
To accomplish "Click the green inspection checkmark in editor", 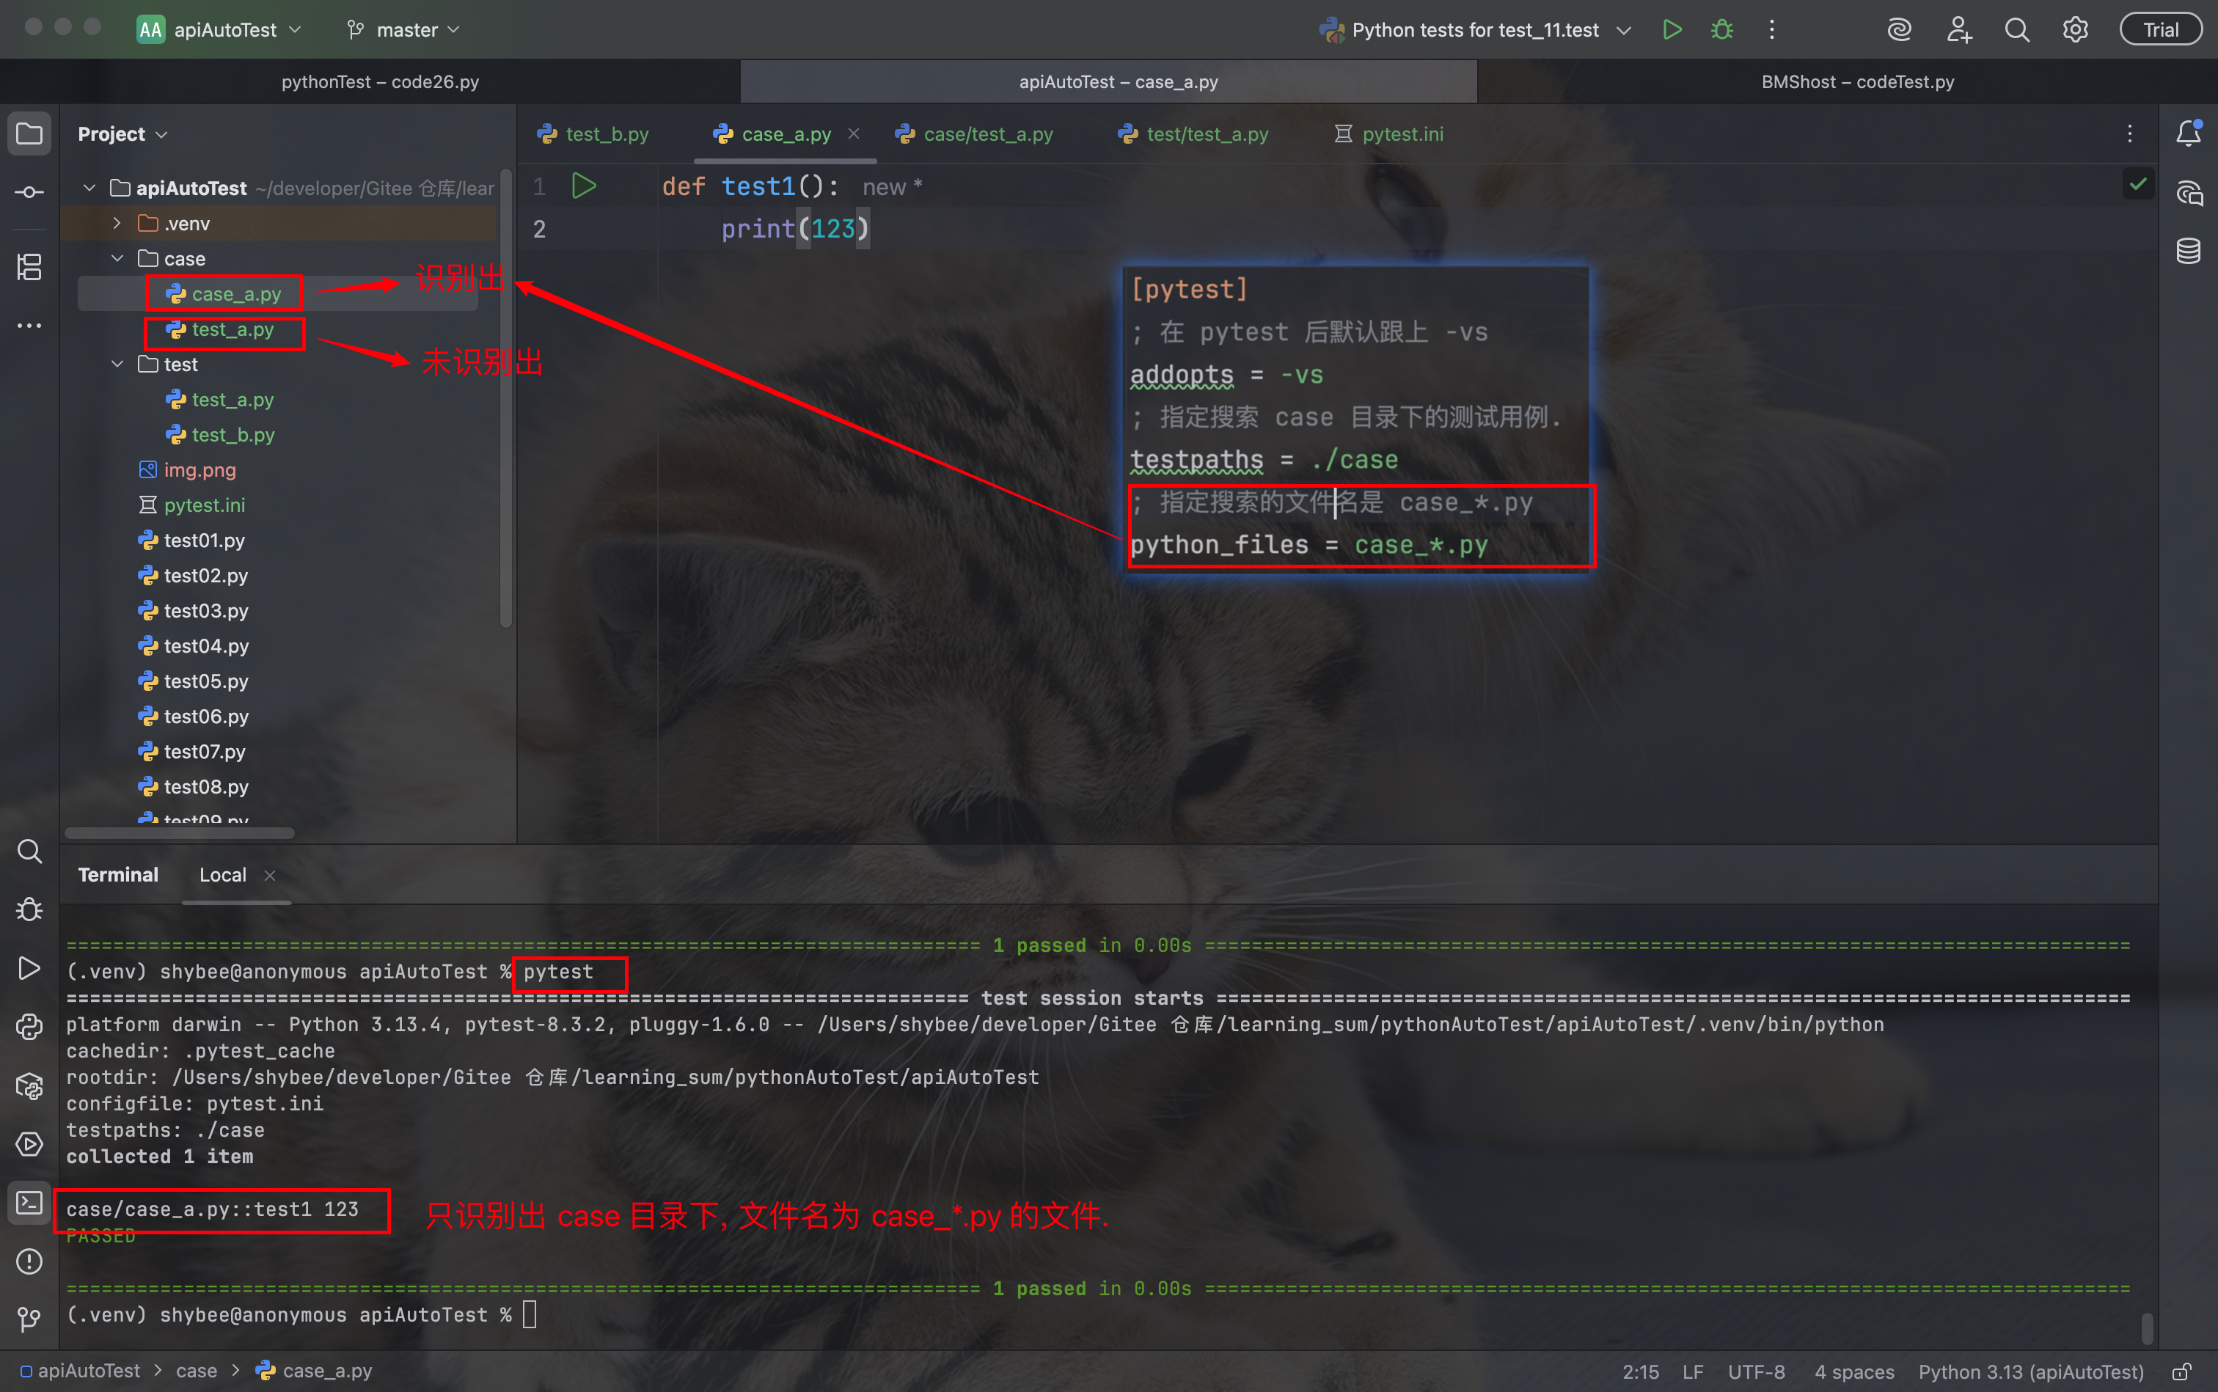I will pyautogui.click(x=2137, y=184).
